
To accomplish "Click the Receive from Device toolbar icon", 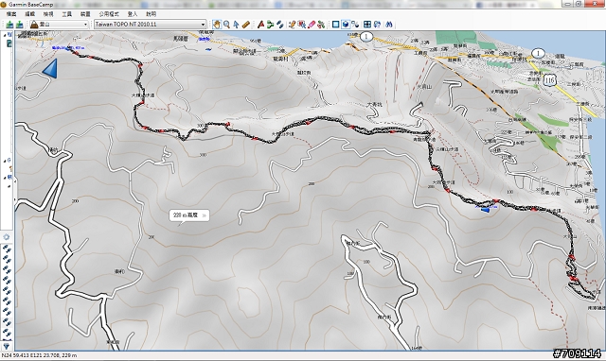I will coord(19,25).
